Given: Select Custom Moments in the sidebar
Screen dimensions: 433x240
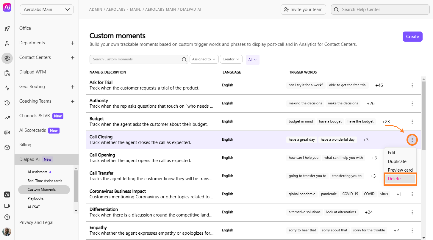Looking at the screenshot, I should (44, 189).
